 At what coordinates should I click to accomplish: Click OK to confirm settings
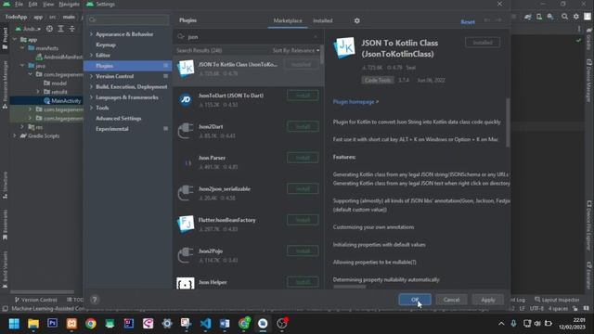(415, 300)
